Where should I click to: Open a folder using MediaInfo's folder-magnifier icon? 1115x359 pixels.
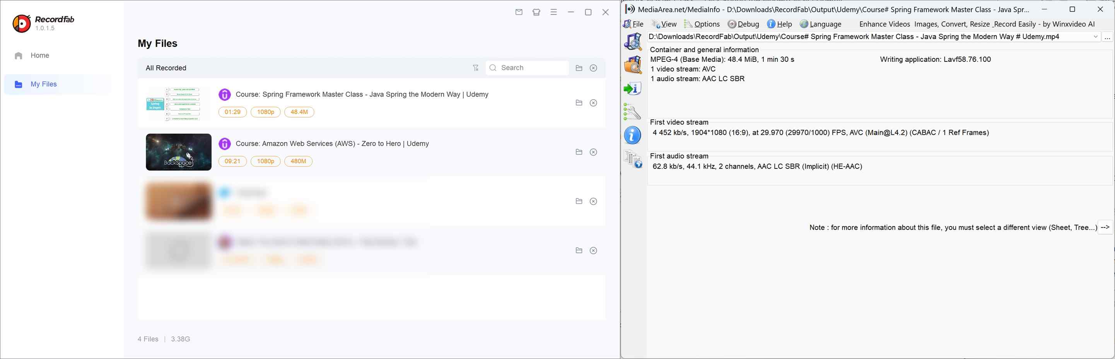click(x=633, y=65)
